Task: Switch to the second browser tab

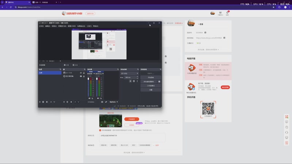Action: pos(44,2)
